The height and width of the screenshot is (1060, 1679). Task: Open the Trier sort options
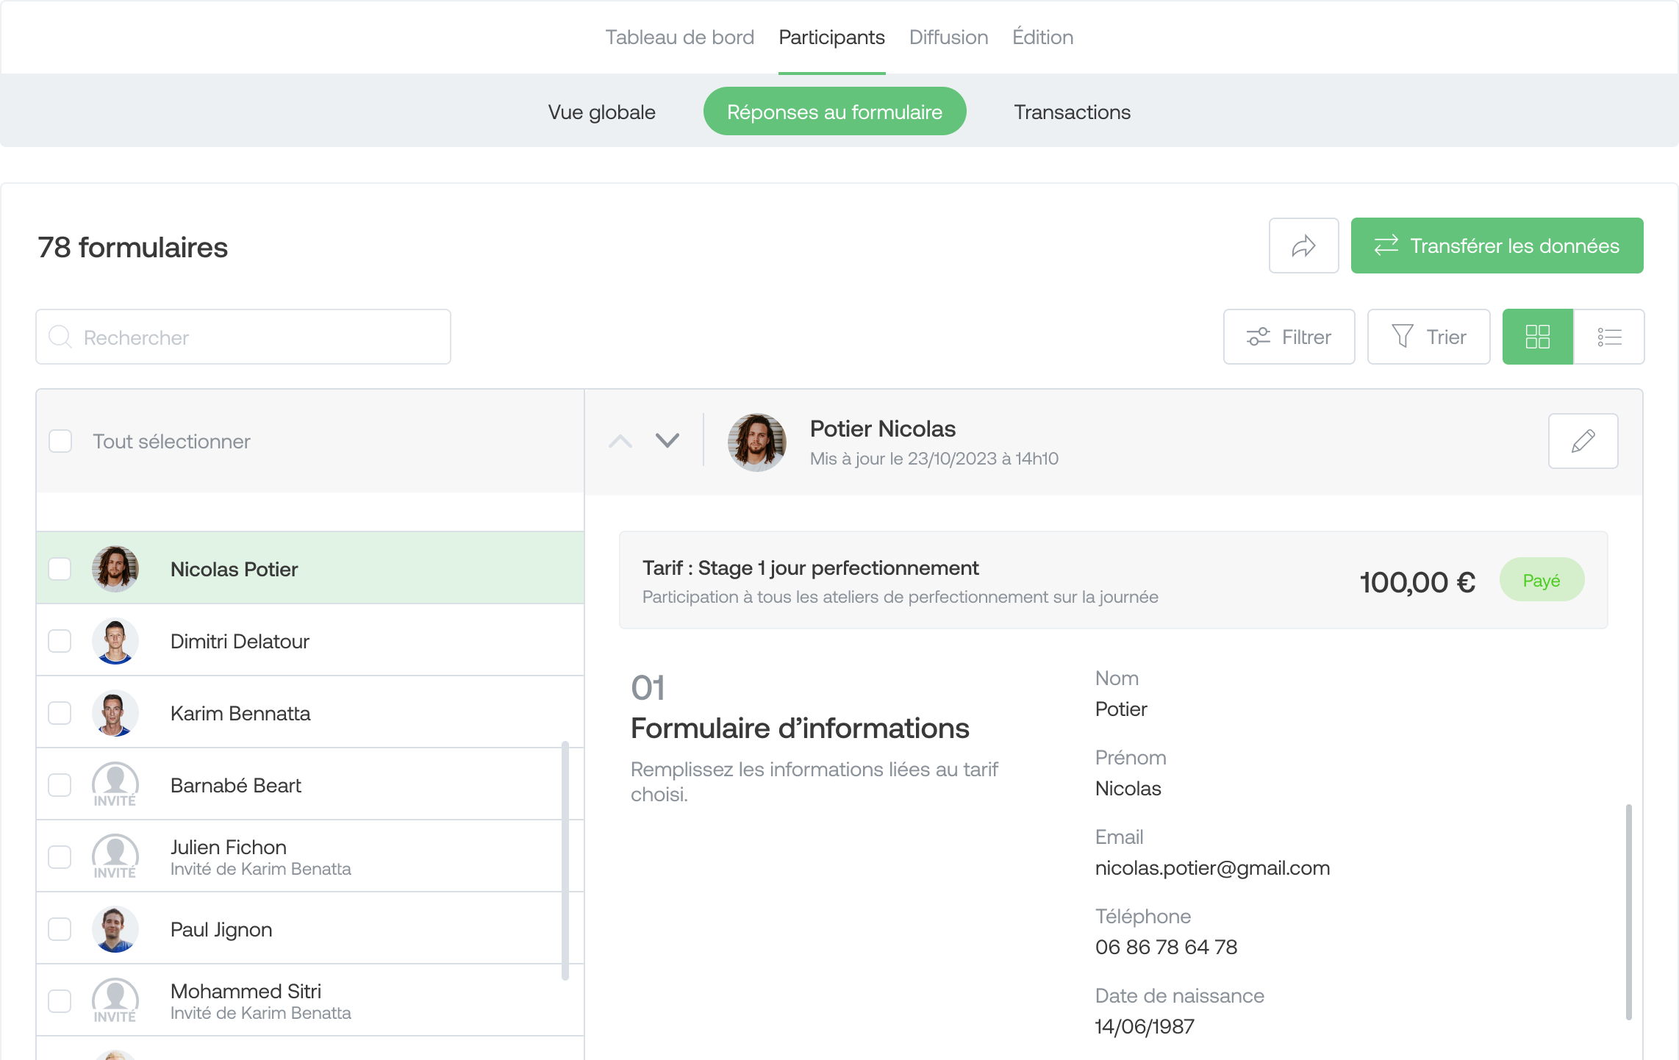pyautogui.click(x=1428, y=337)
